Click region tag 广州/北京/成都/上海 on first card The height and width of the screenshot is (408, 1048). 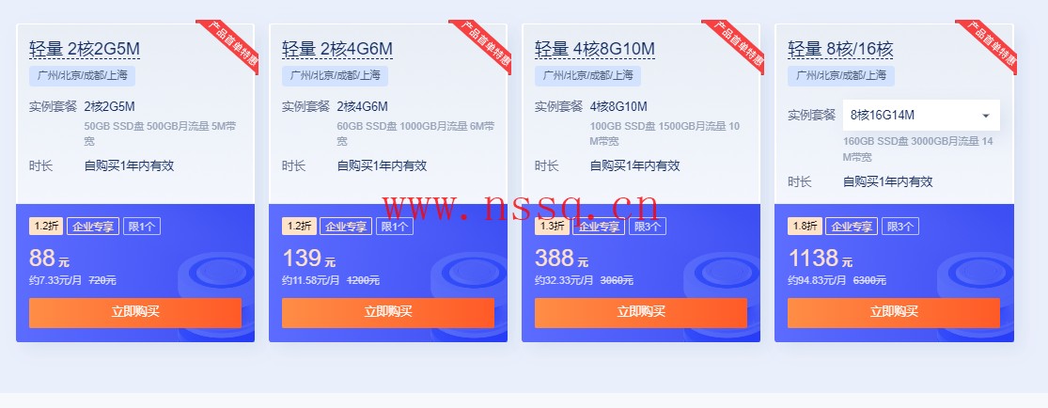click(82, 75)
